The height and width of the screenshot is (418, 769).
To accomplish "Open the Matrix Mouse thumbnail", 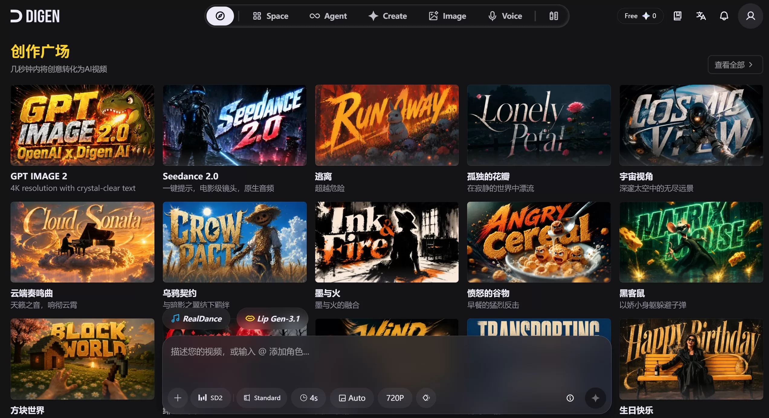I will coord(691,242).
